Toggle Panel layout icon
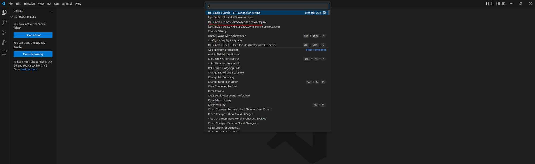Viewport: 535px width, 164px height. tap(493, 3)
